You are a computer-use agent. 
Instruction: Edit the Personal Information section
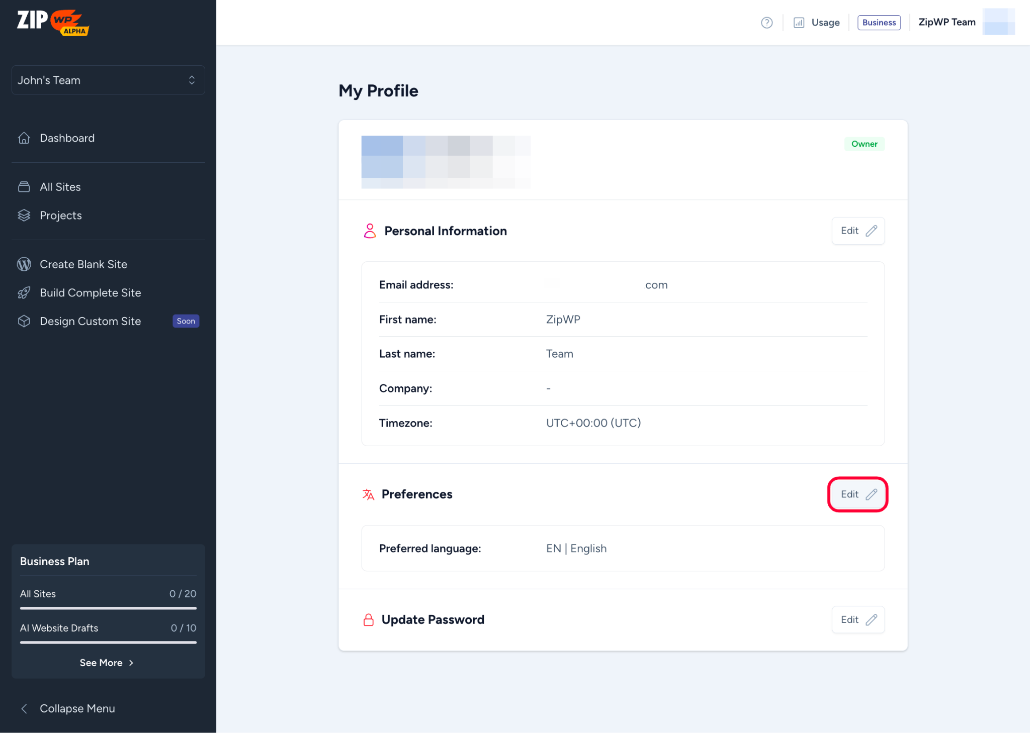858,231
